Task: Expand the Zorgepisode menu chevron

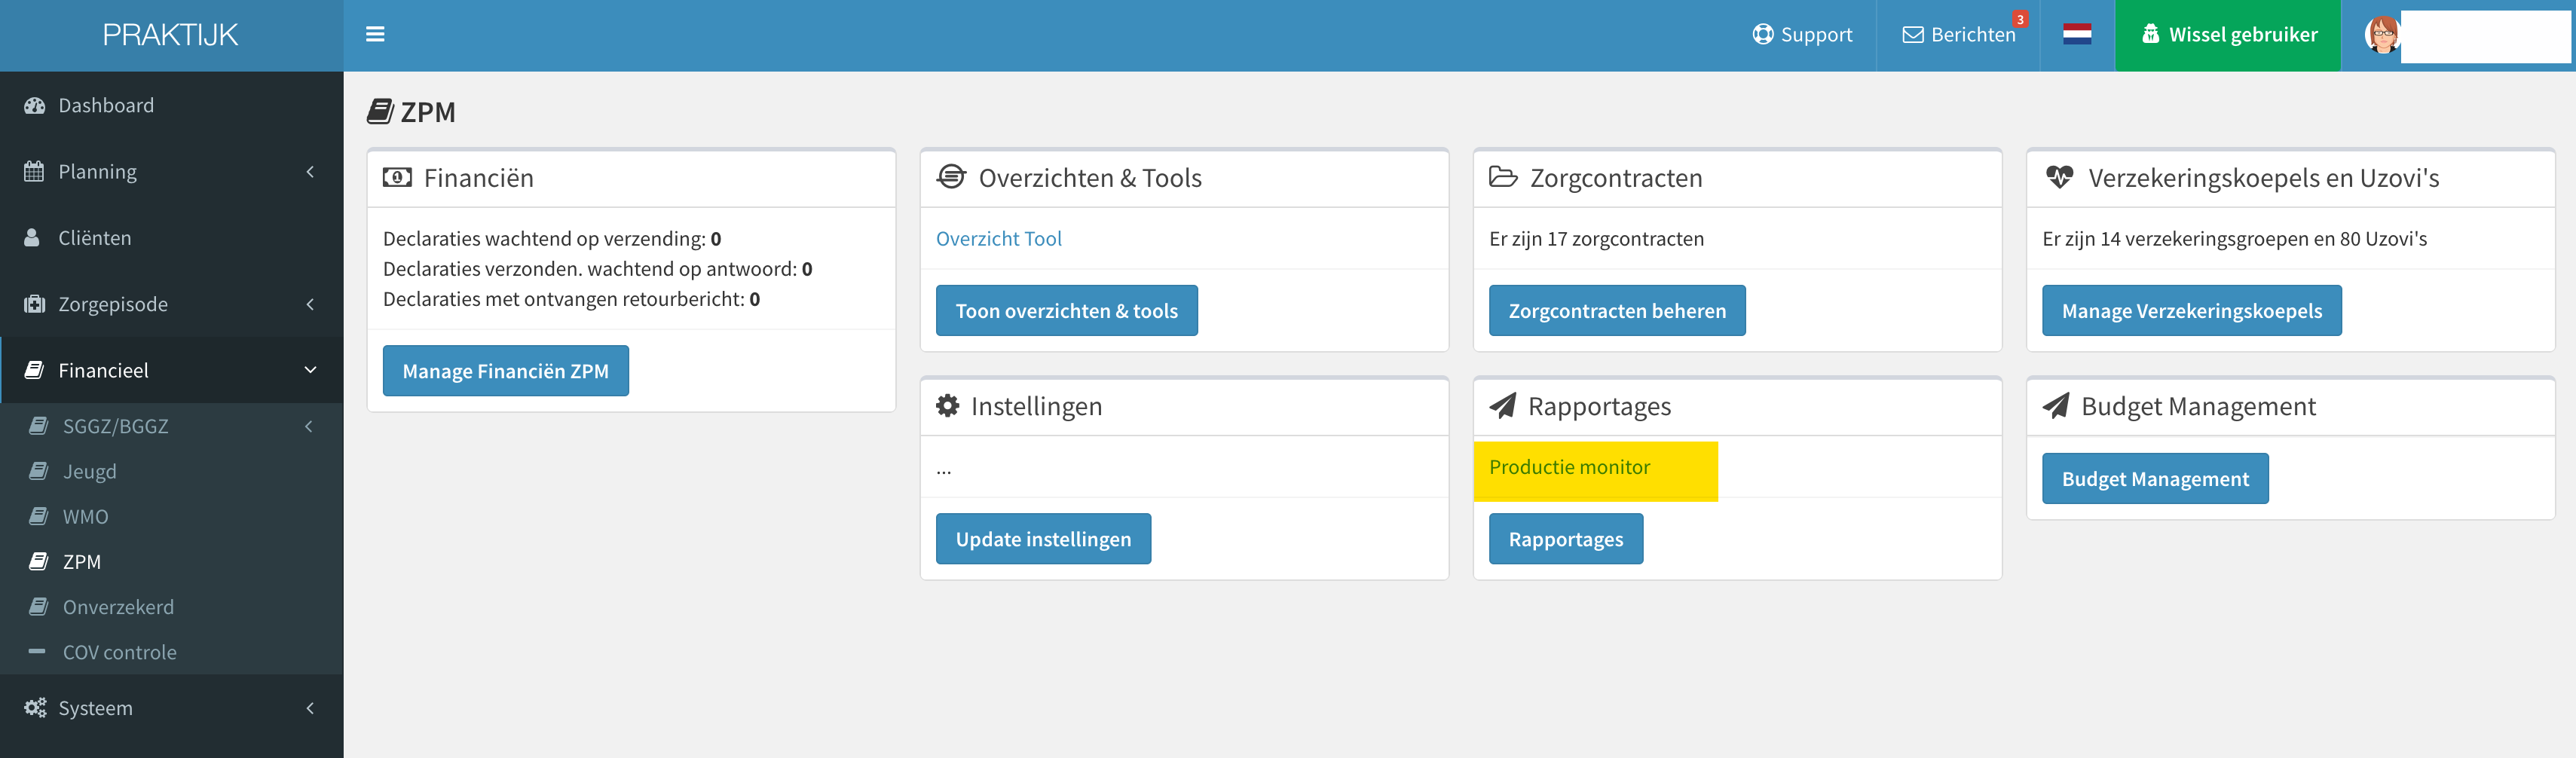Action: click(x=310, y=304)
